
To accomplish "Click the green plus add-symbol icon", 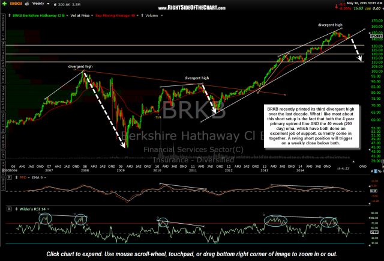I will (x=4, y=4).
